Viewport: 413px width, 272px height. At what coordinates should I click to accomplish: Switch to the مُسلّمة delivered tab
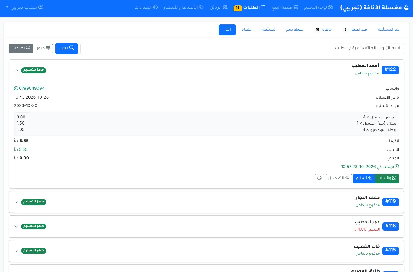tap(269, 29)
